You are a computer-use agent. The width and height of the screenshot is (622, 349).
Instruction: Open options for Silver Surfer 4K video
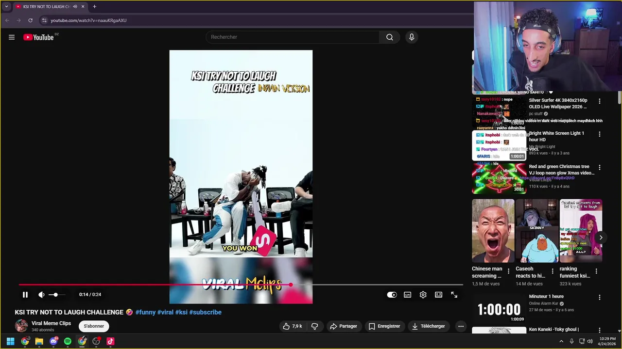coord(599,101)
